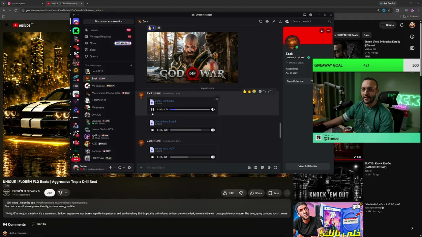
Task: Create a new DM with the plus icon
Action: click(131, 65)
